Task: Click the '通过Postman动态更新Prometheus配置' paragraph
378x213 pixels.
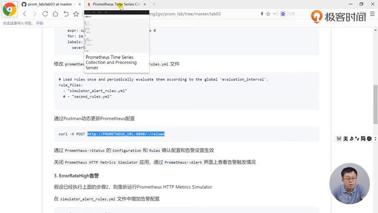Action: click(x=94, y=118)
